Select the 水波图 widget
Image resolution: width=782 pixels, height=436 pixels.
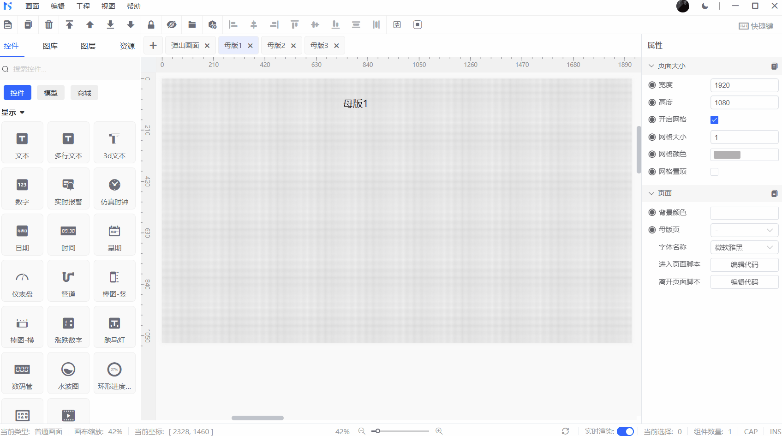pos(68,373)
